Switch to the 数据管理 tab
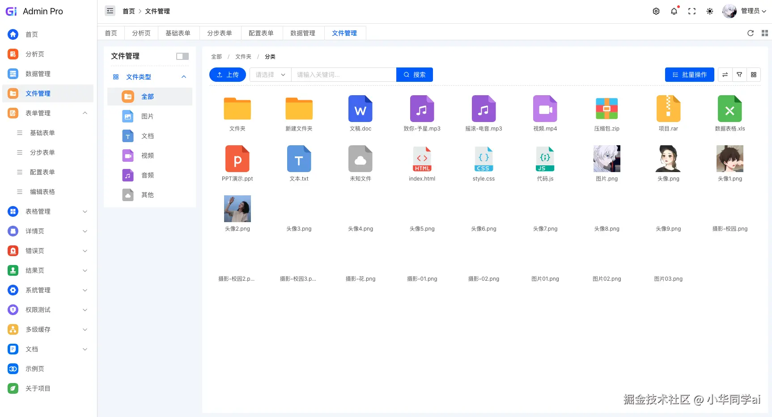 (x=303, y=33)
